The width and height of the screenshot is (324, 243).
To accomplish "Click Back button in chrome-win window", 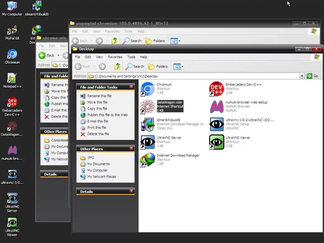I will (47, 55).
